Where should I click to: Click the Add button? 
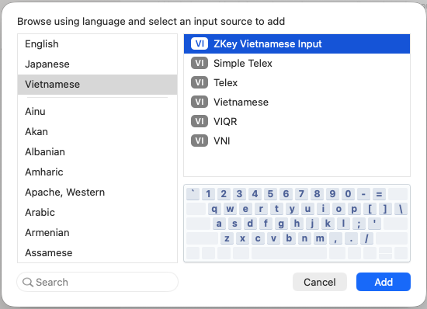pos(384,282)
